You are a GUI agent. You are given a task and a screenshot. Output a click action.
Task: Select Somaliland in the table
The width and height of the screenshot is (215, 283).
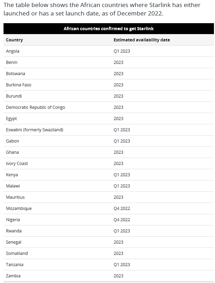click(17, 254)
